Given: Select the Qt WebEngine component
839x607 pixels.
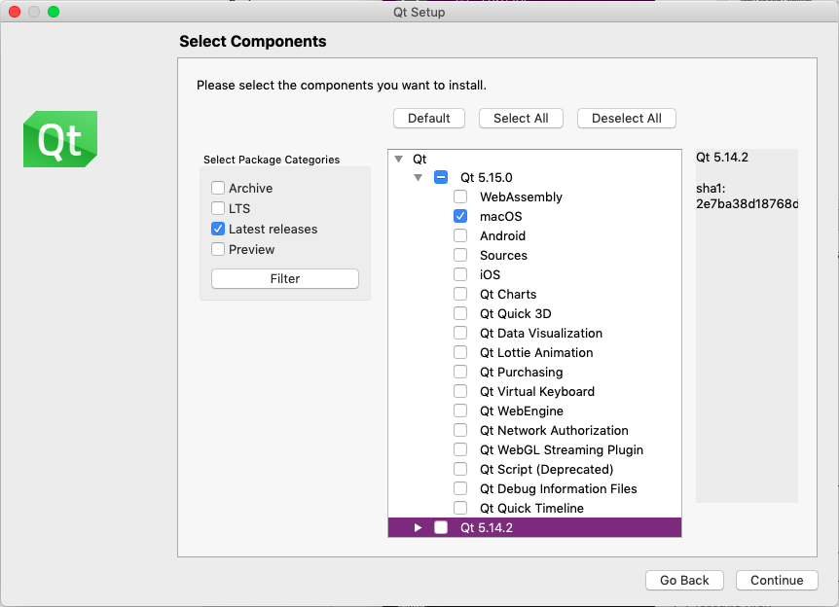Looking at the screenshot, I should coord(460,411).
